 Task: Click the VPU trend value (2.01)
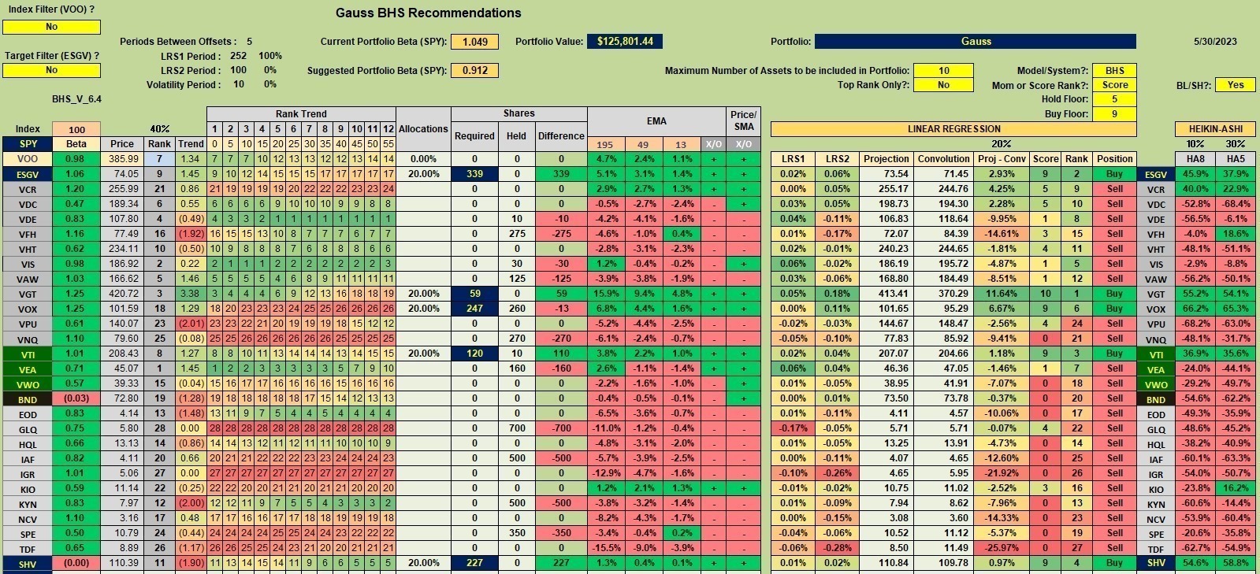click(191, 324)
